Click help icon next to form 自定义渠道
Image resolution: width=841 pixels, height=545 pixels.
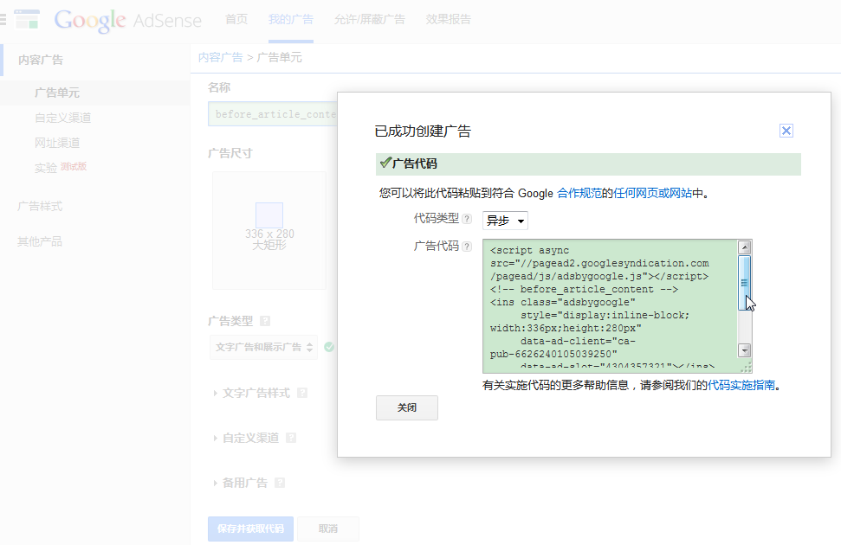coord(291,438)
